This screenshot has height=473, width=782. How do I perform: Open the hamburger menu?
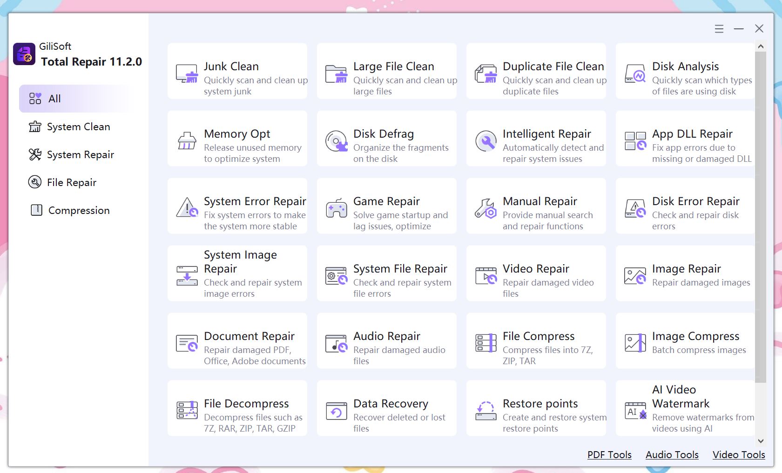coord(719,28)
